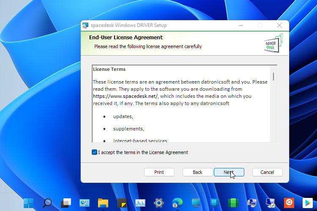Open the spacedesk.net link in license text
317x211 pixels.
point(125,96)
